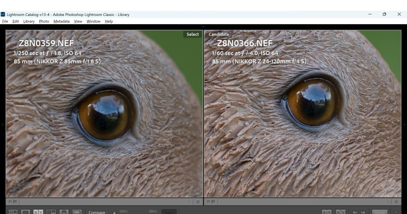This screenshot has width=407, height=214.
Task: Select next photo with right arrow
Action: [363, 212]
